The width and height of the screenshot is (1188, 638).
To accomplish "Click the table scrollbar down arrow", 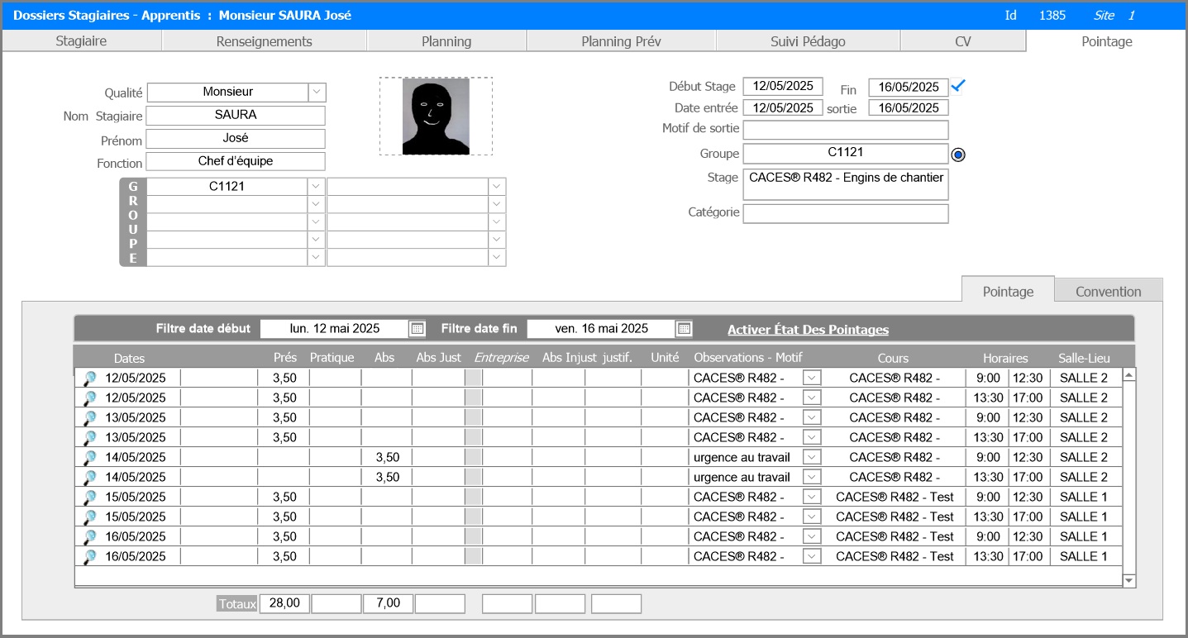I will [x=1129, y=581].
